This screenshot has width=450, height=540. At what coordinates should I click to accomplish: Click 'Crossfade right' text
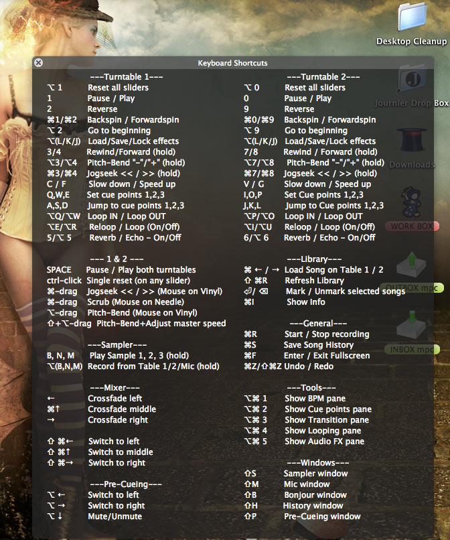[x=118, y=420]
